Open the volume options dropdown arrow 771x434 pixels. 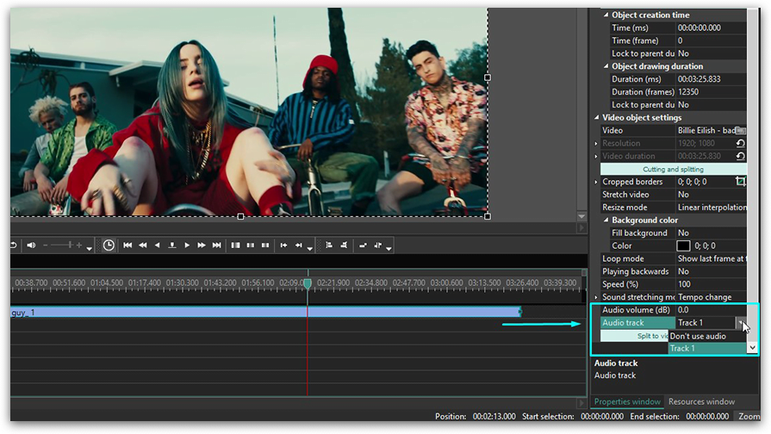(x=89, y=249)
